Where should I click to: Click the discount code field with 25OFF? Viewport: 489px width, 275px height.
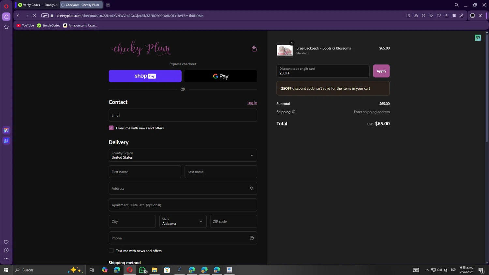tap(323, 71)
